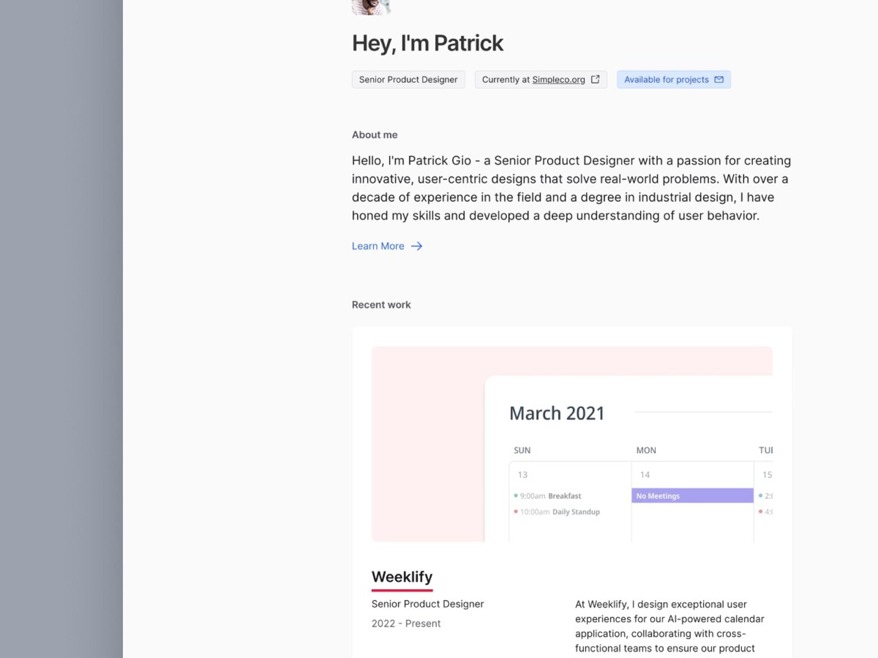Click the mail envelope icon in Available for projects

(719, 80)
